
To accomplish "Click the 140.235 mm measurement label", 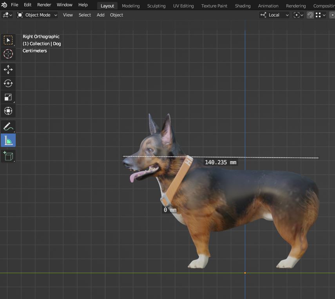I will pyautogui.click(x=221, y=162).
